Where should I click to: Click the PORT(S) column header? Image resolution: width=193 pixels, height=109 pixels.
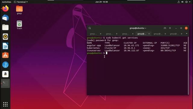click(165, 43)
